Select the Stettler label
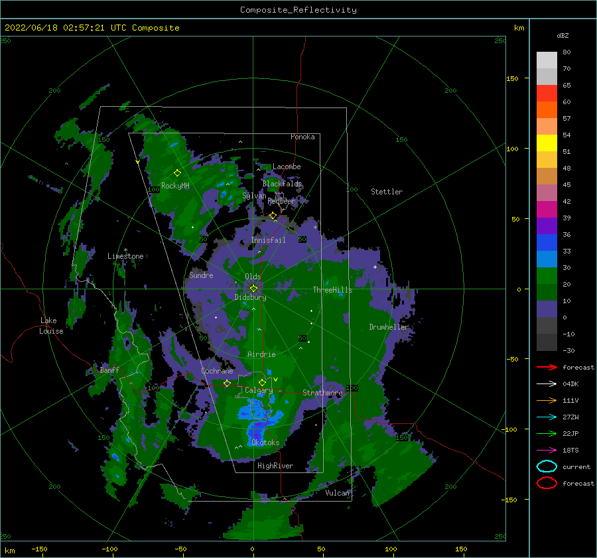The width and height of the screenshot is (597, 558). (387, 192)
